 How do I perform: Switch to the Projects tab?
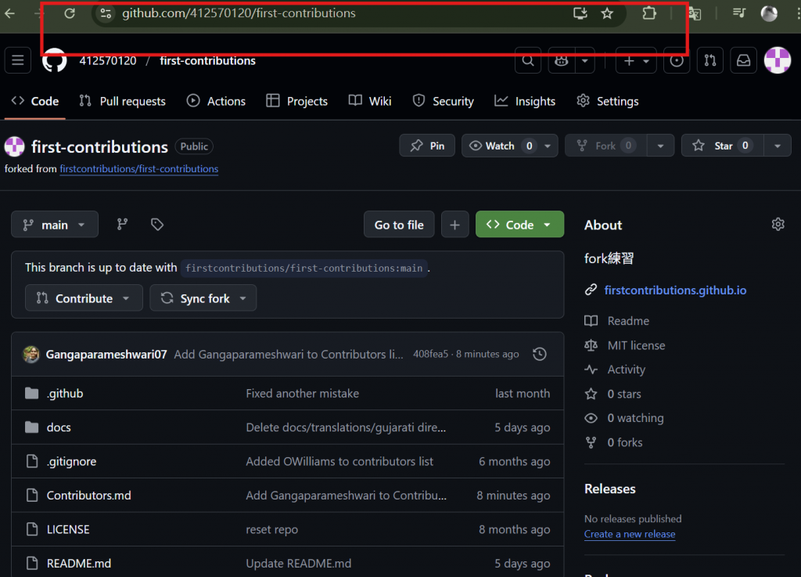[296, 101]
